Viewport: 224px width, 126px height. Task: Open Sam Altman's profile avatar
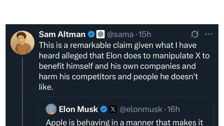(x=22, y=43)
